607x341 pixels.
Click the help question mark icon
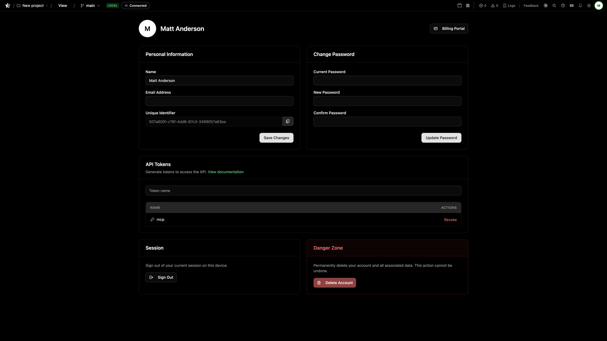pos(563,5)
